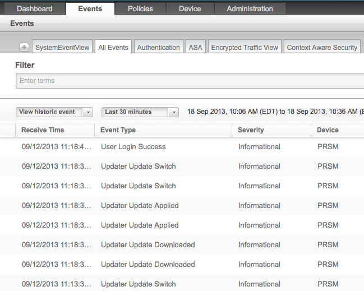Switch to the Authentication events tab

click(x=158, y=48)
